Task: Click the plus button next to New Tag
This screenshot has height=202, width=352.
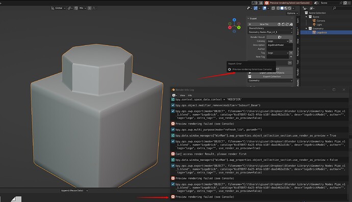Action: (291, 56)
